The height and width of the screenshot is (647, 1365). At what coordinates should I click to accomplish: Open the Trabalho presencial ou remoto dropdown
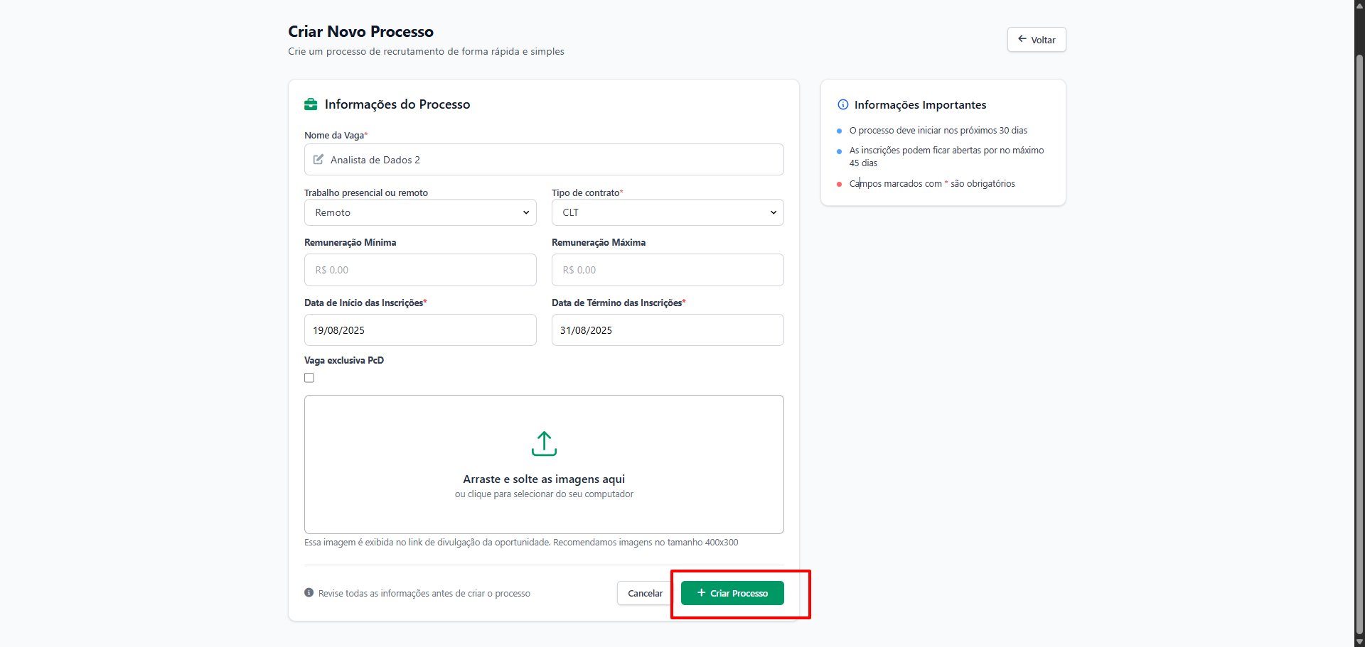pyautogui.click(x=420, y=212)
